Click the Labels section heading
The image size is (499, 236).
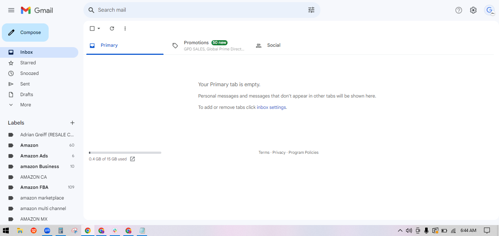click(16, 123)
